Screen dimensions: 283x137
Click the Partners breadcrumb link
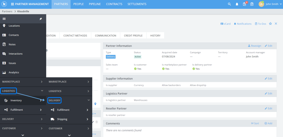7,11
